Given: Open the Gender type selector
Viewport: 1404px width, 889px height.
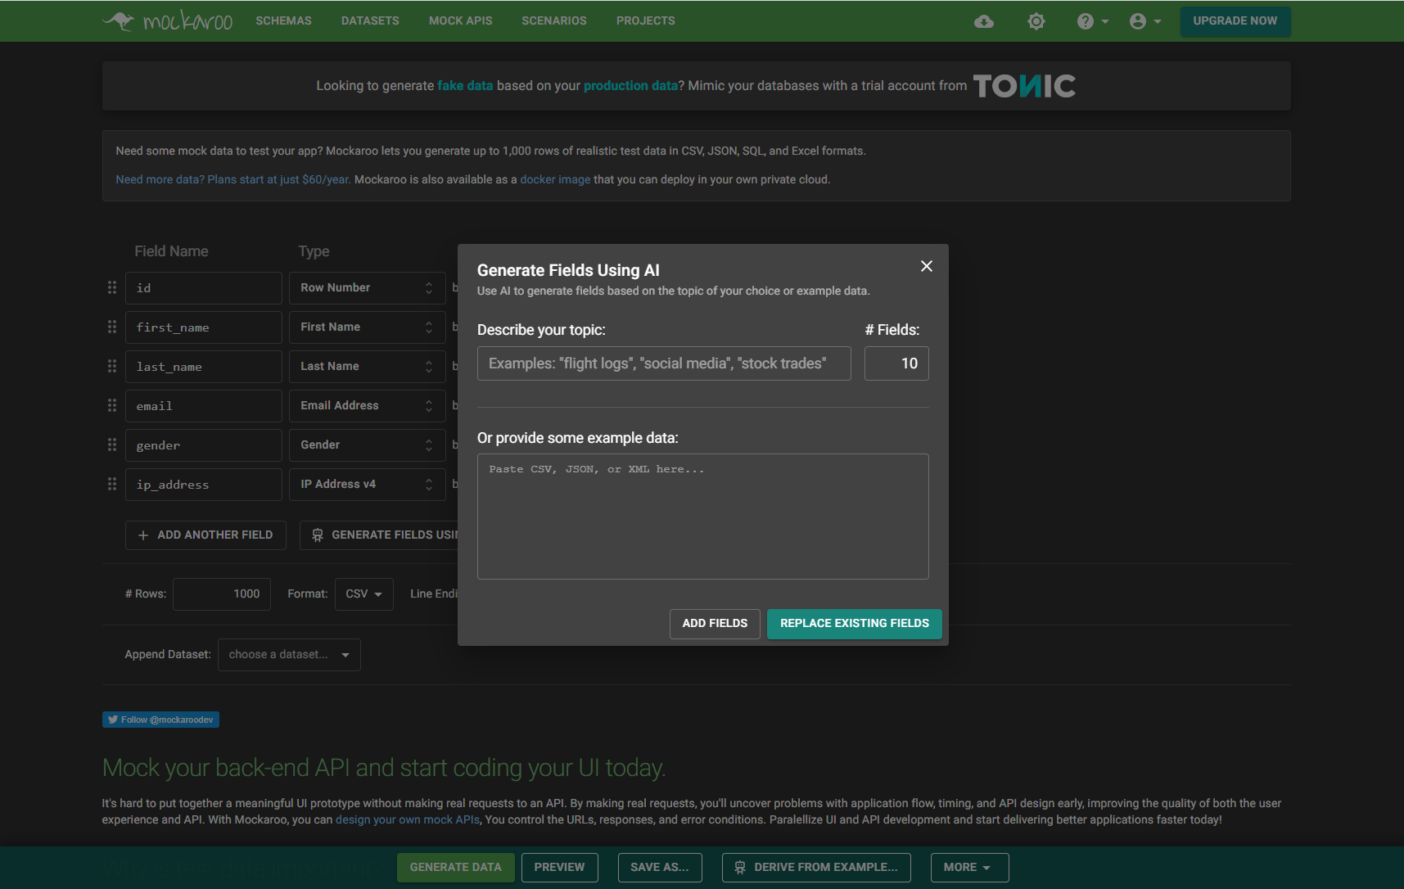Looking at the screenshot, I should click(x=367, y=445).
